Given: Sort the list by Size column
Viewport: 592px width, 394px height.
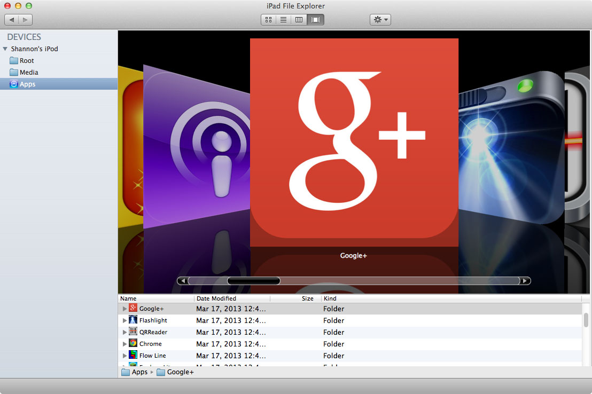Looking at the screenshot, I should pos(295,298).
